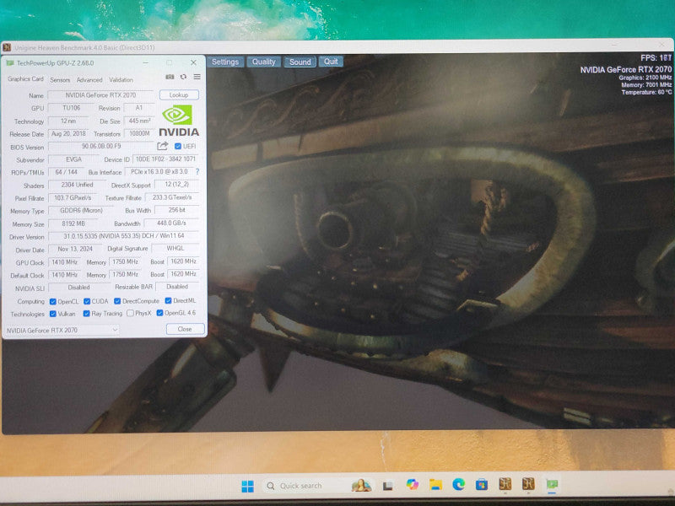675x506 pixels.
Task: Click the BIOS Version field 90.06.0B.00.F9
Action: point(101,147)
